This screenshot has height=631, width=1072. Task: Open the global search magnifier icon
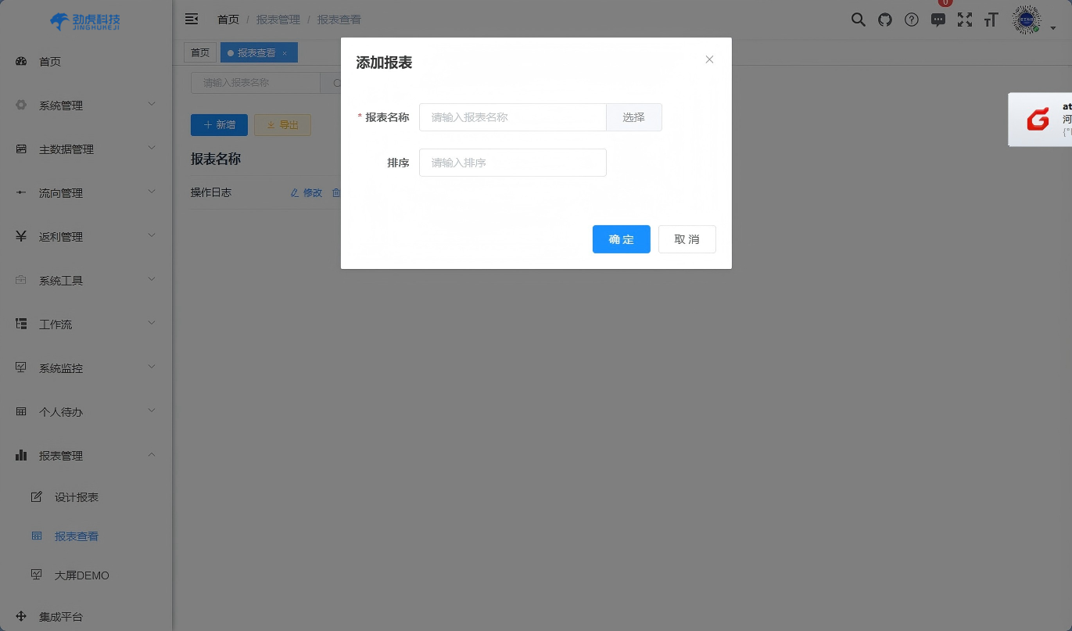pos(858,19)
